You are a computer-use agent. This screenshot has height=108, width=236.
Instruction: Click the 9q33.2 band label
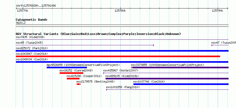(x=21, y=23)
